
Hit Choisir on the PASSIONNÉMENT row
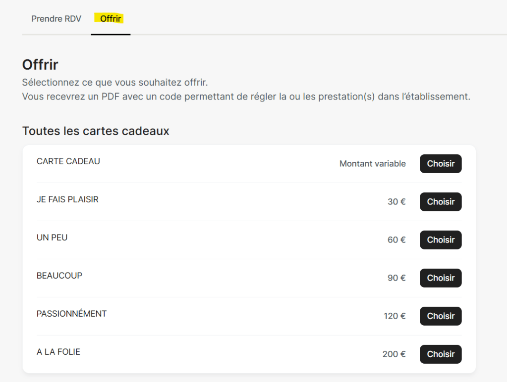(440, 316)
